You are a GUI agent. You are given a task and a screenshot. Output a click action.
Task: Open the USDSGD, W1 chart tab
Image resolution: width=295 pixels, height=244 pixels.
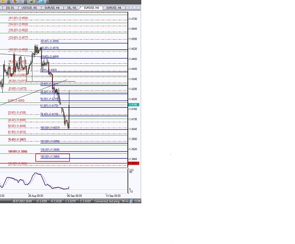coord(29,8)
